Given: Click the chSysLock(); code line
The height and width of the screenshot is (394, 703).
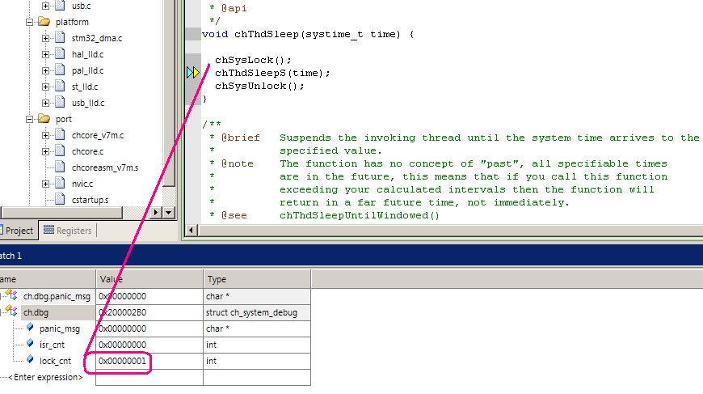Looking at the screenshot, I should (x=253, y=60).
